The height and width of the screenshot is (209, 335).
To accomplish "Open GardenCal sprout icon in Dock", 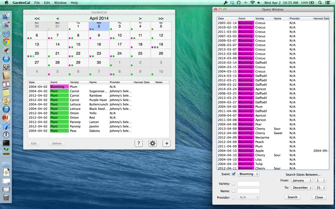I will coord(6,151).
